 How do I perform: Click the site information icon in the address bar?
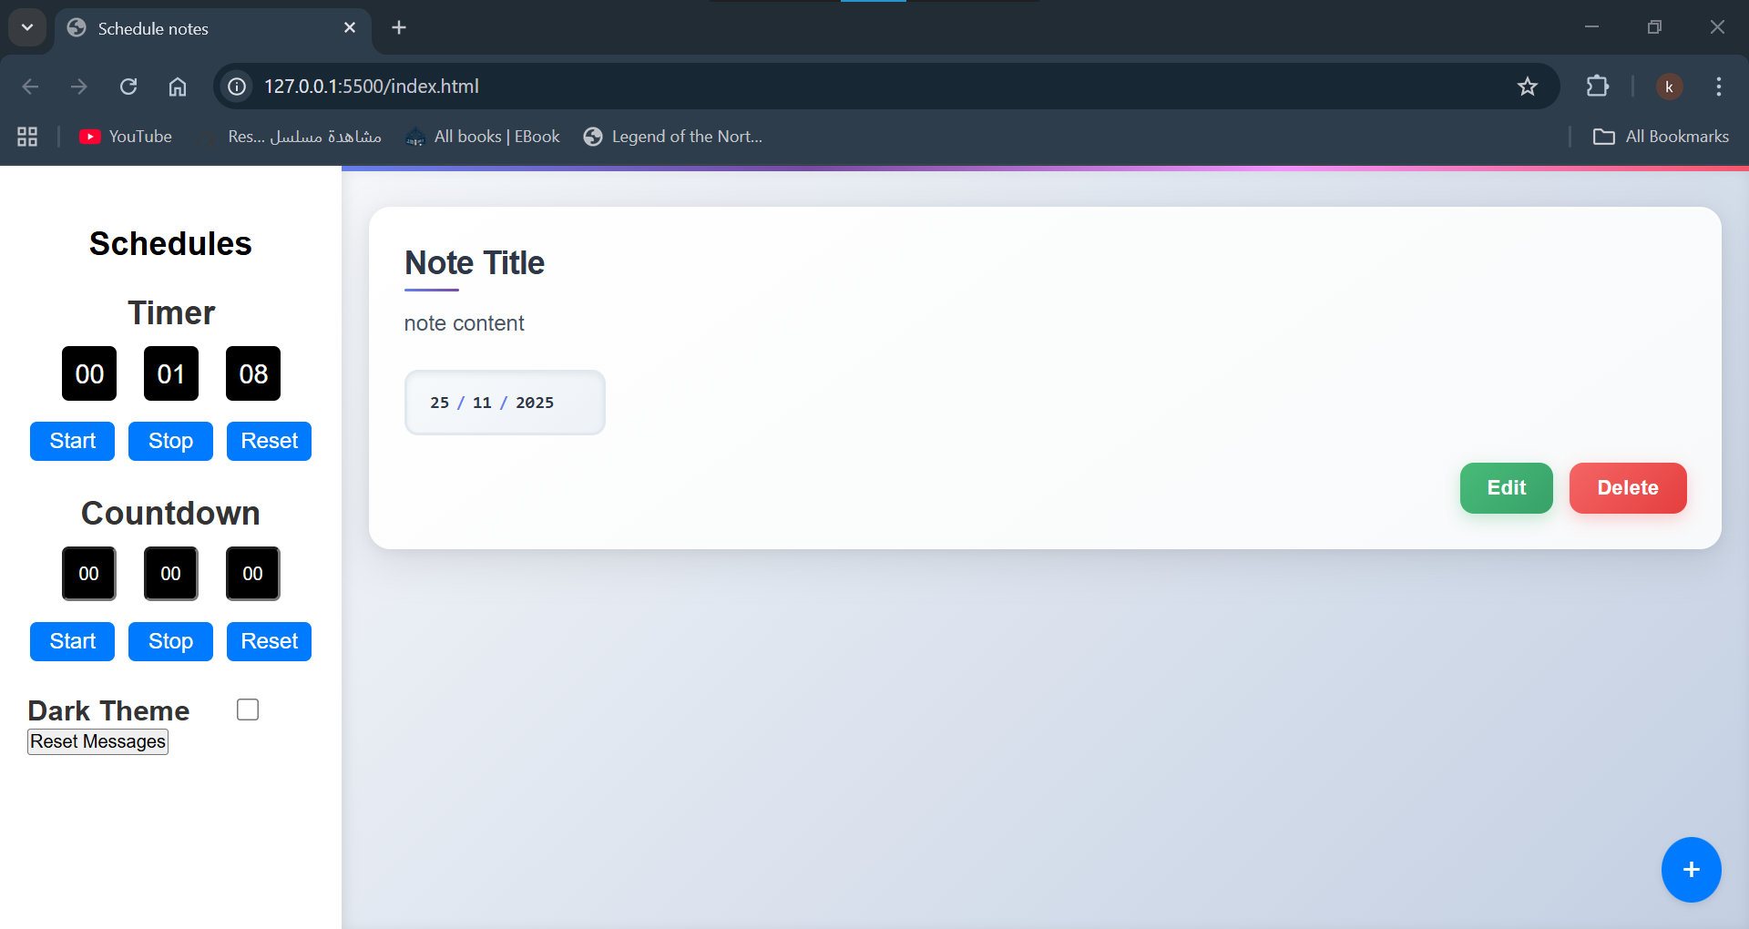click(237, 87)
